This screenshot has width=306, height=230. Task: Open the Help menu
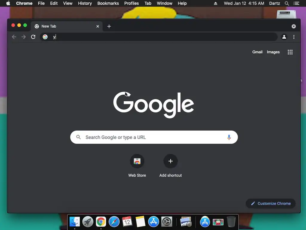coord(182,3)
